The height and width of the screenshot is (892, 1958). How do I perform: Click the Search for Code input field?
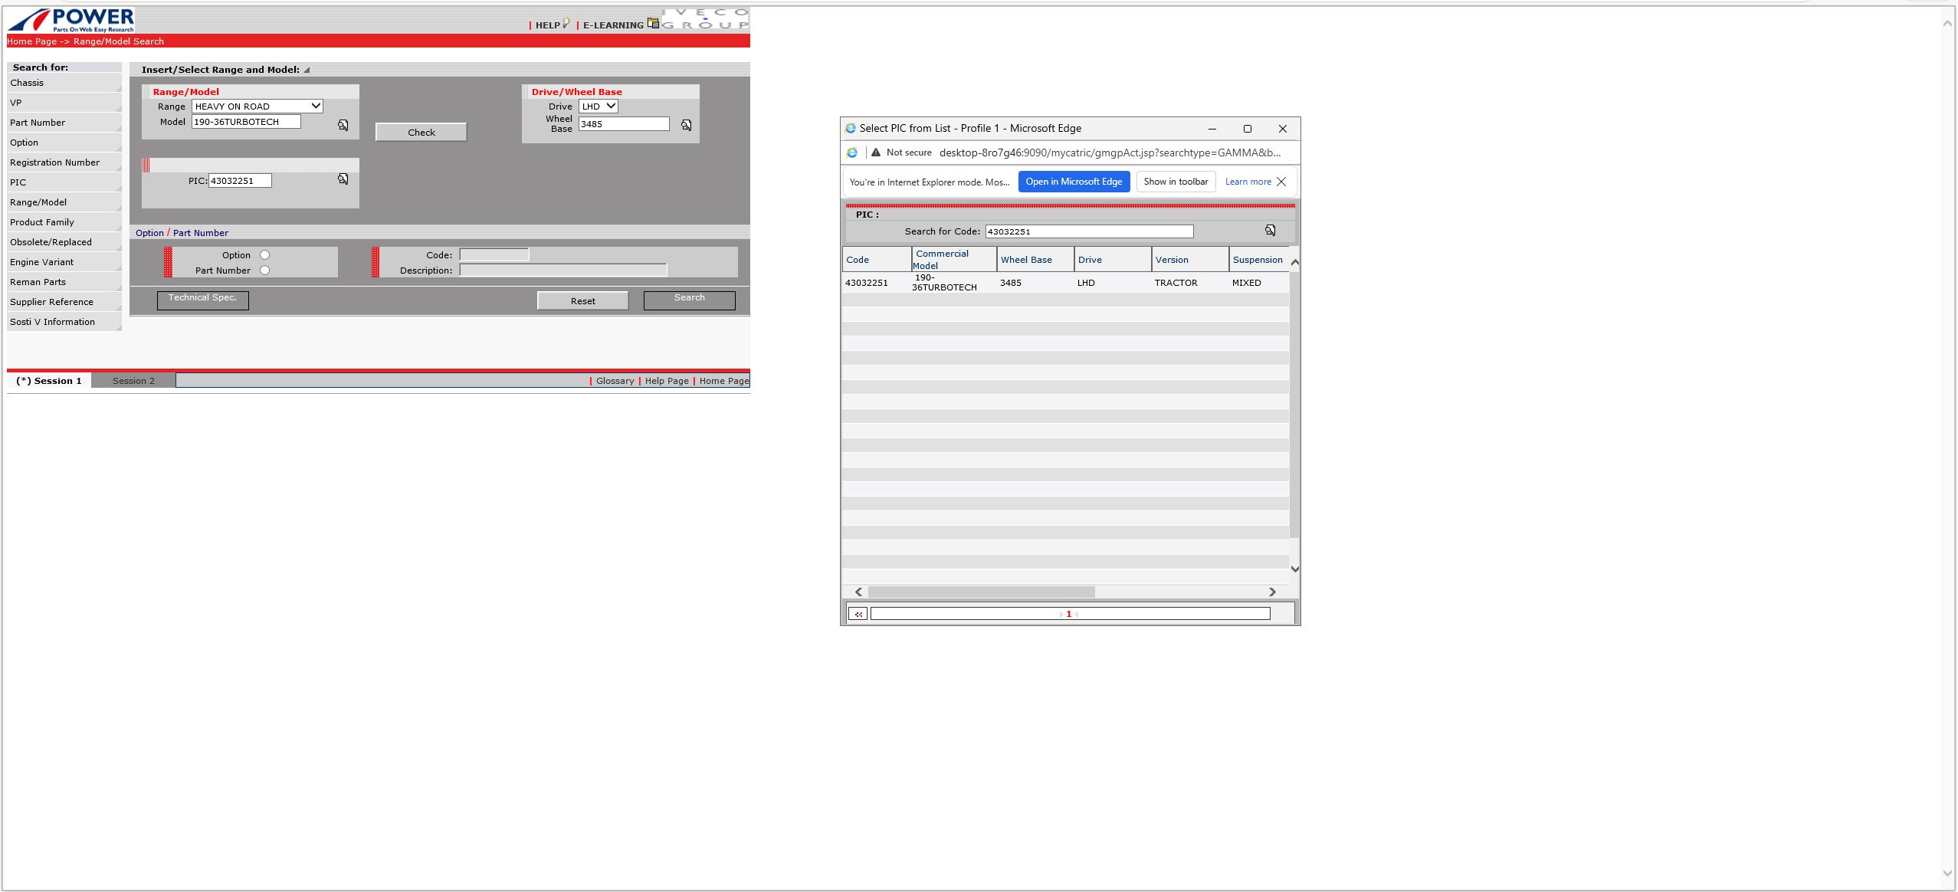pos(1089,231)
